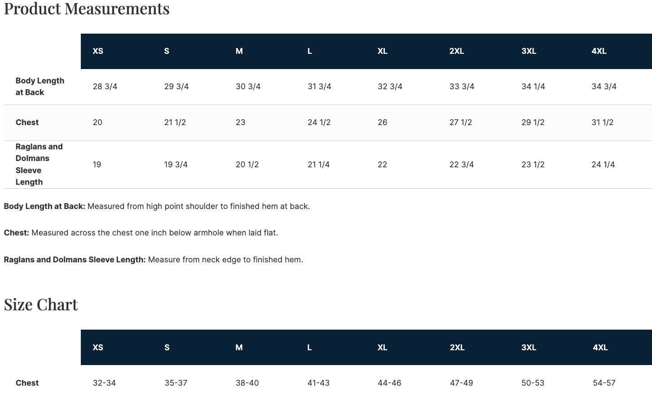The width and height of the screenshot is (652, 396).
Task: Select the 28 3/4 body length value
Action: coord(105,87)
